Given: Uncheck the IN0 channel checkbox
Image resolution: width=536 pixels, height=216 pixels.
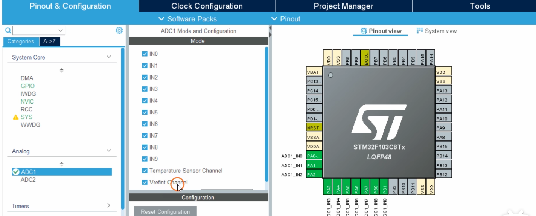Looking at the screenshot, I should pyautogui.click(x=145, y=54).
